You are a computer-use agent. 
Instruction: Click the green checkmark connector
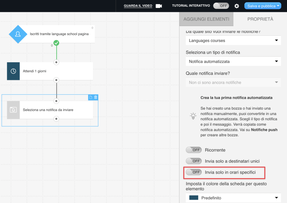(56, 43)
